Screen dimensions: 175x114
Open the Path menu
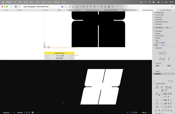[x=32, y=2]
